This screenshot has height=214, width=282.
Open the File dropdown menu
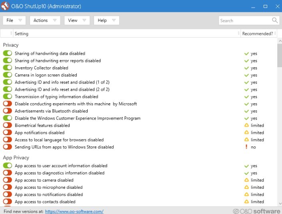click(x=14, y=20)
